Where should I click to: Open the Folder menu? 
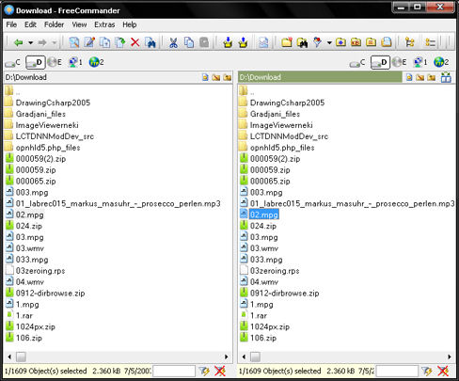coord(54,24)
